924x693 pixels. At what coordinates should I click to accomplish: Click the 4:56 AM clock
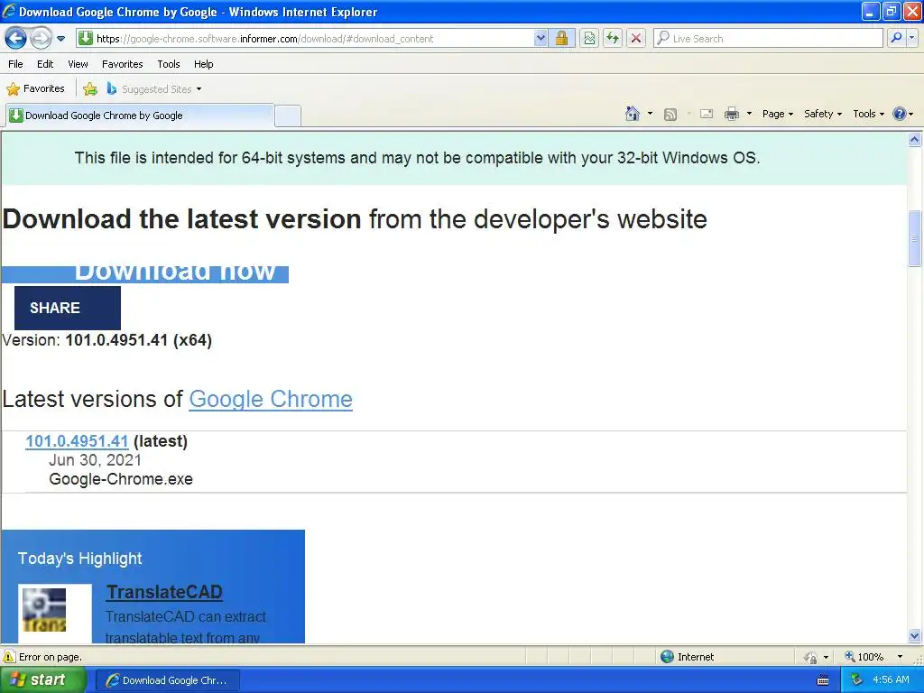[891, 680]
